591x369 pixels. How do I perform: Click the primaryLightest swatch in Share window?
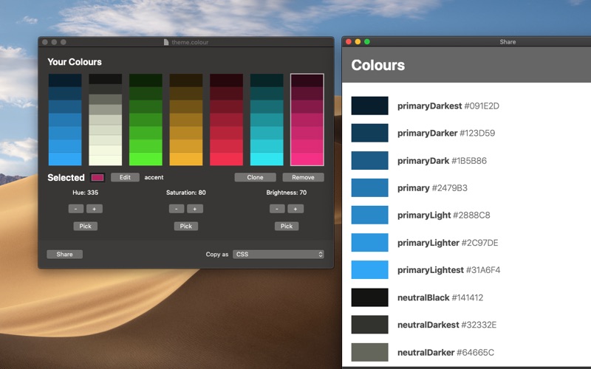370,269
